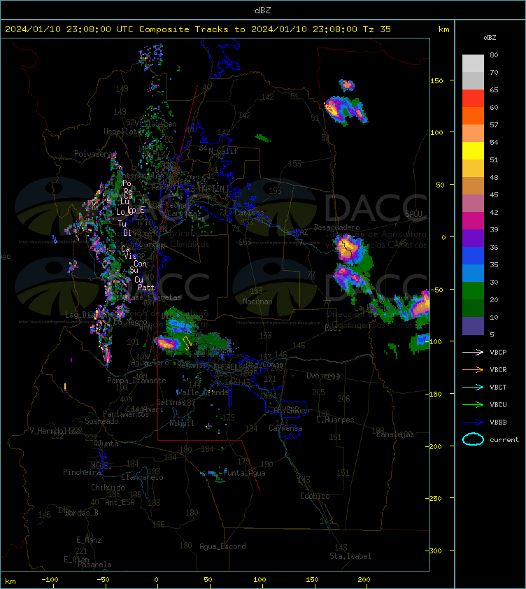Click the VBCU legend label
Viewport: 526px width, 589px height.
coord(498,404)
